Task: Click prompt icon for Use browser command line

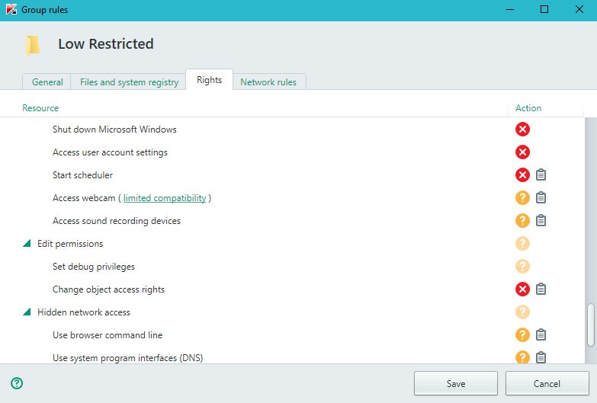Action: click(522, 335)
